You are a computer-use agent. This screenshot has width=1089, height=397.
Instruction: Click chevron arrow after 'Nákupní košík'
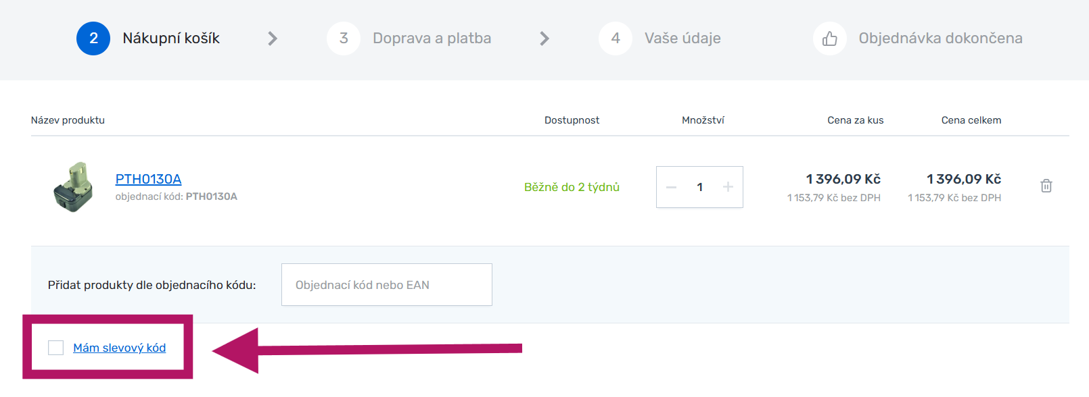coord(273,38)
